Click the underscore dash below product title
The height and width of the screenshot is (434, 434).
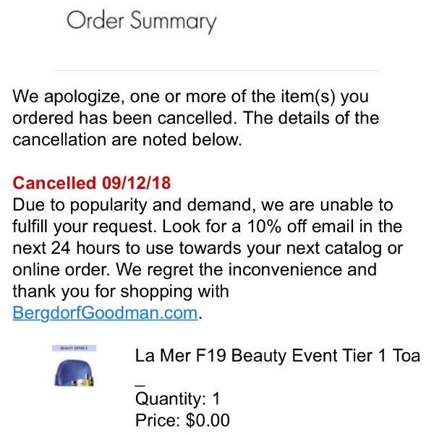(140, 385)
